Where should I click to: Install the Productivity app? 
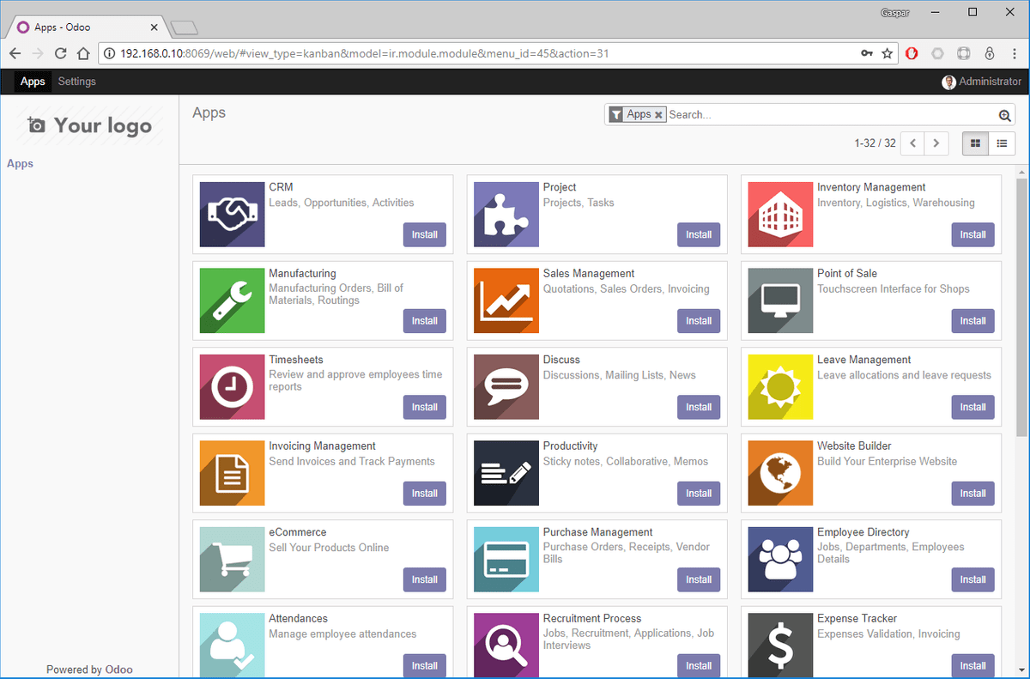point(699,494)
